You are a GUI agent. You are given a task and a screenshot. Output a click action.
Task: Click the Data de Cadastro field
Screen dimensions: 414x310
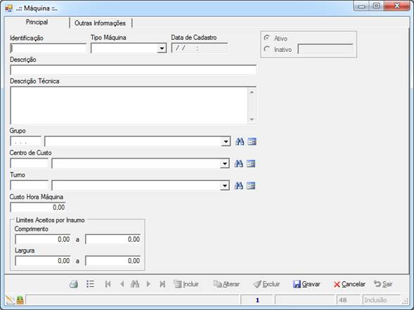(x=200, y=48)
